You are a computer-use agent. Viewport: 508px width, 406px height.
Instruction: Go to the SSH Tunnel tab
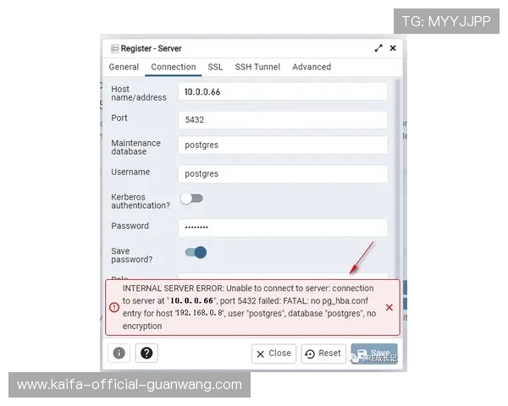[x=257, y=67]
